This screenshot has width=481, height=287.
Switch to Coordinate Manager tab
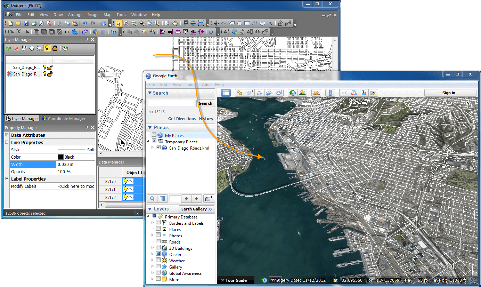(x=64, y=119)
